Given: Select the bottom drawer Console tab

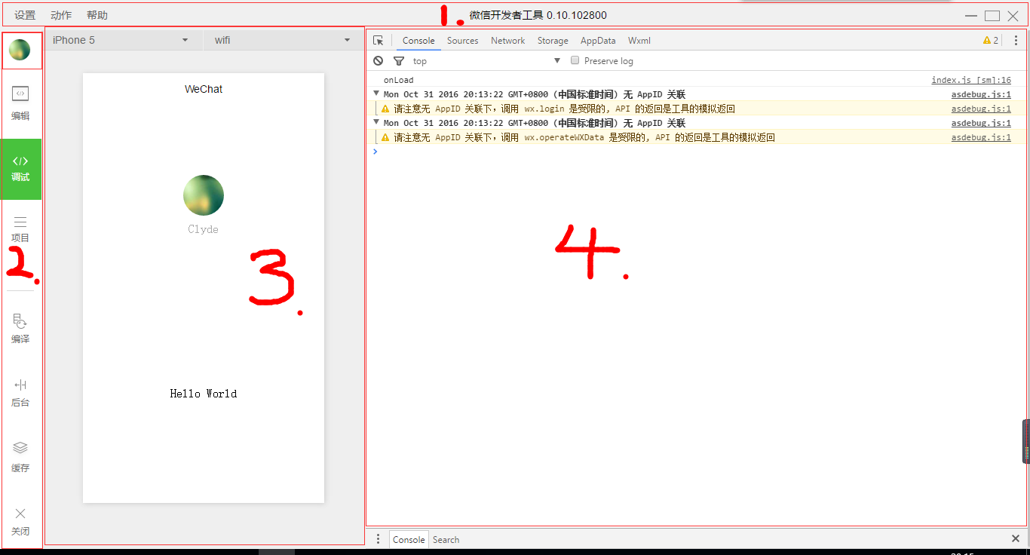Looking at the screenshot, I should point(409,539).
